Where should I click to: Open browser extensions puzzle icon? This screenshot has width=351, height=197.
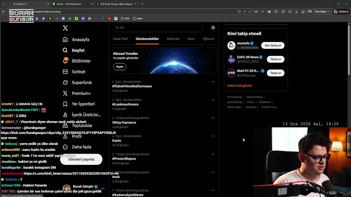tap(276, 11)
